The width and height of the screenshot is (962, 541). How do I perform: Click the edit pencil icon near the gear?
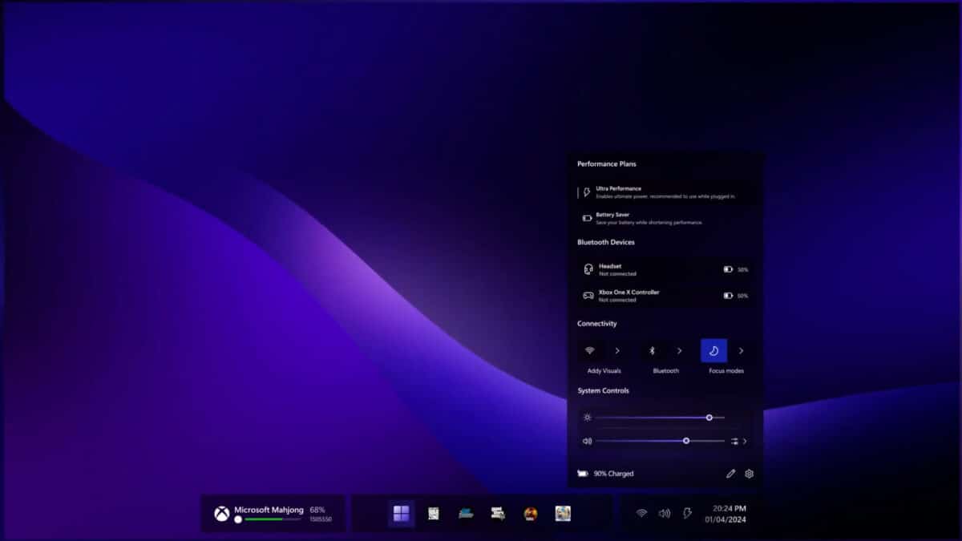tap(731, 473)
